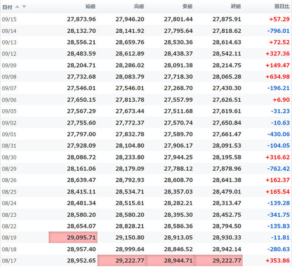
Task: Select change value -11.81
Action: pos(280,238)
